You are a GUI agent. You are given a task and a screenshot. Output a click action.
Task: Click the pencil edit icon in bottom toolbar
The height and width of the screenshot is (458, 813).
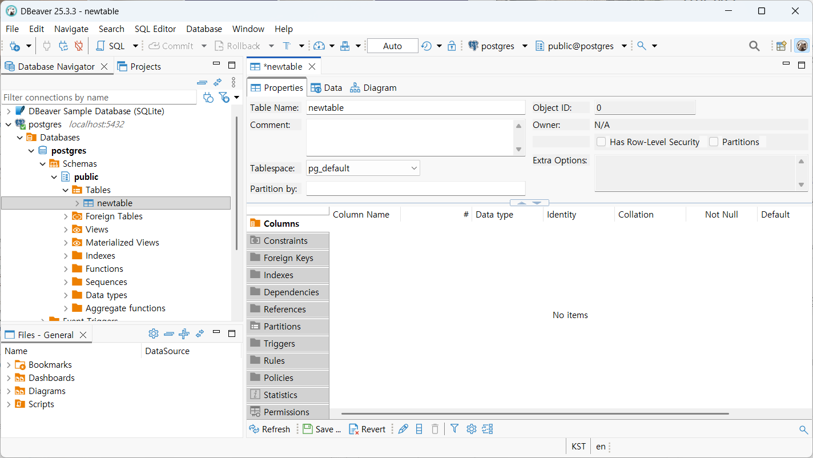[403, 429]
